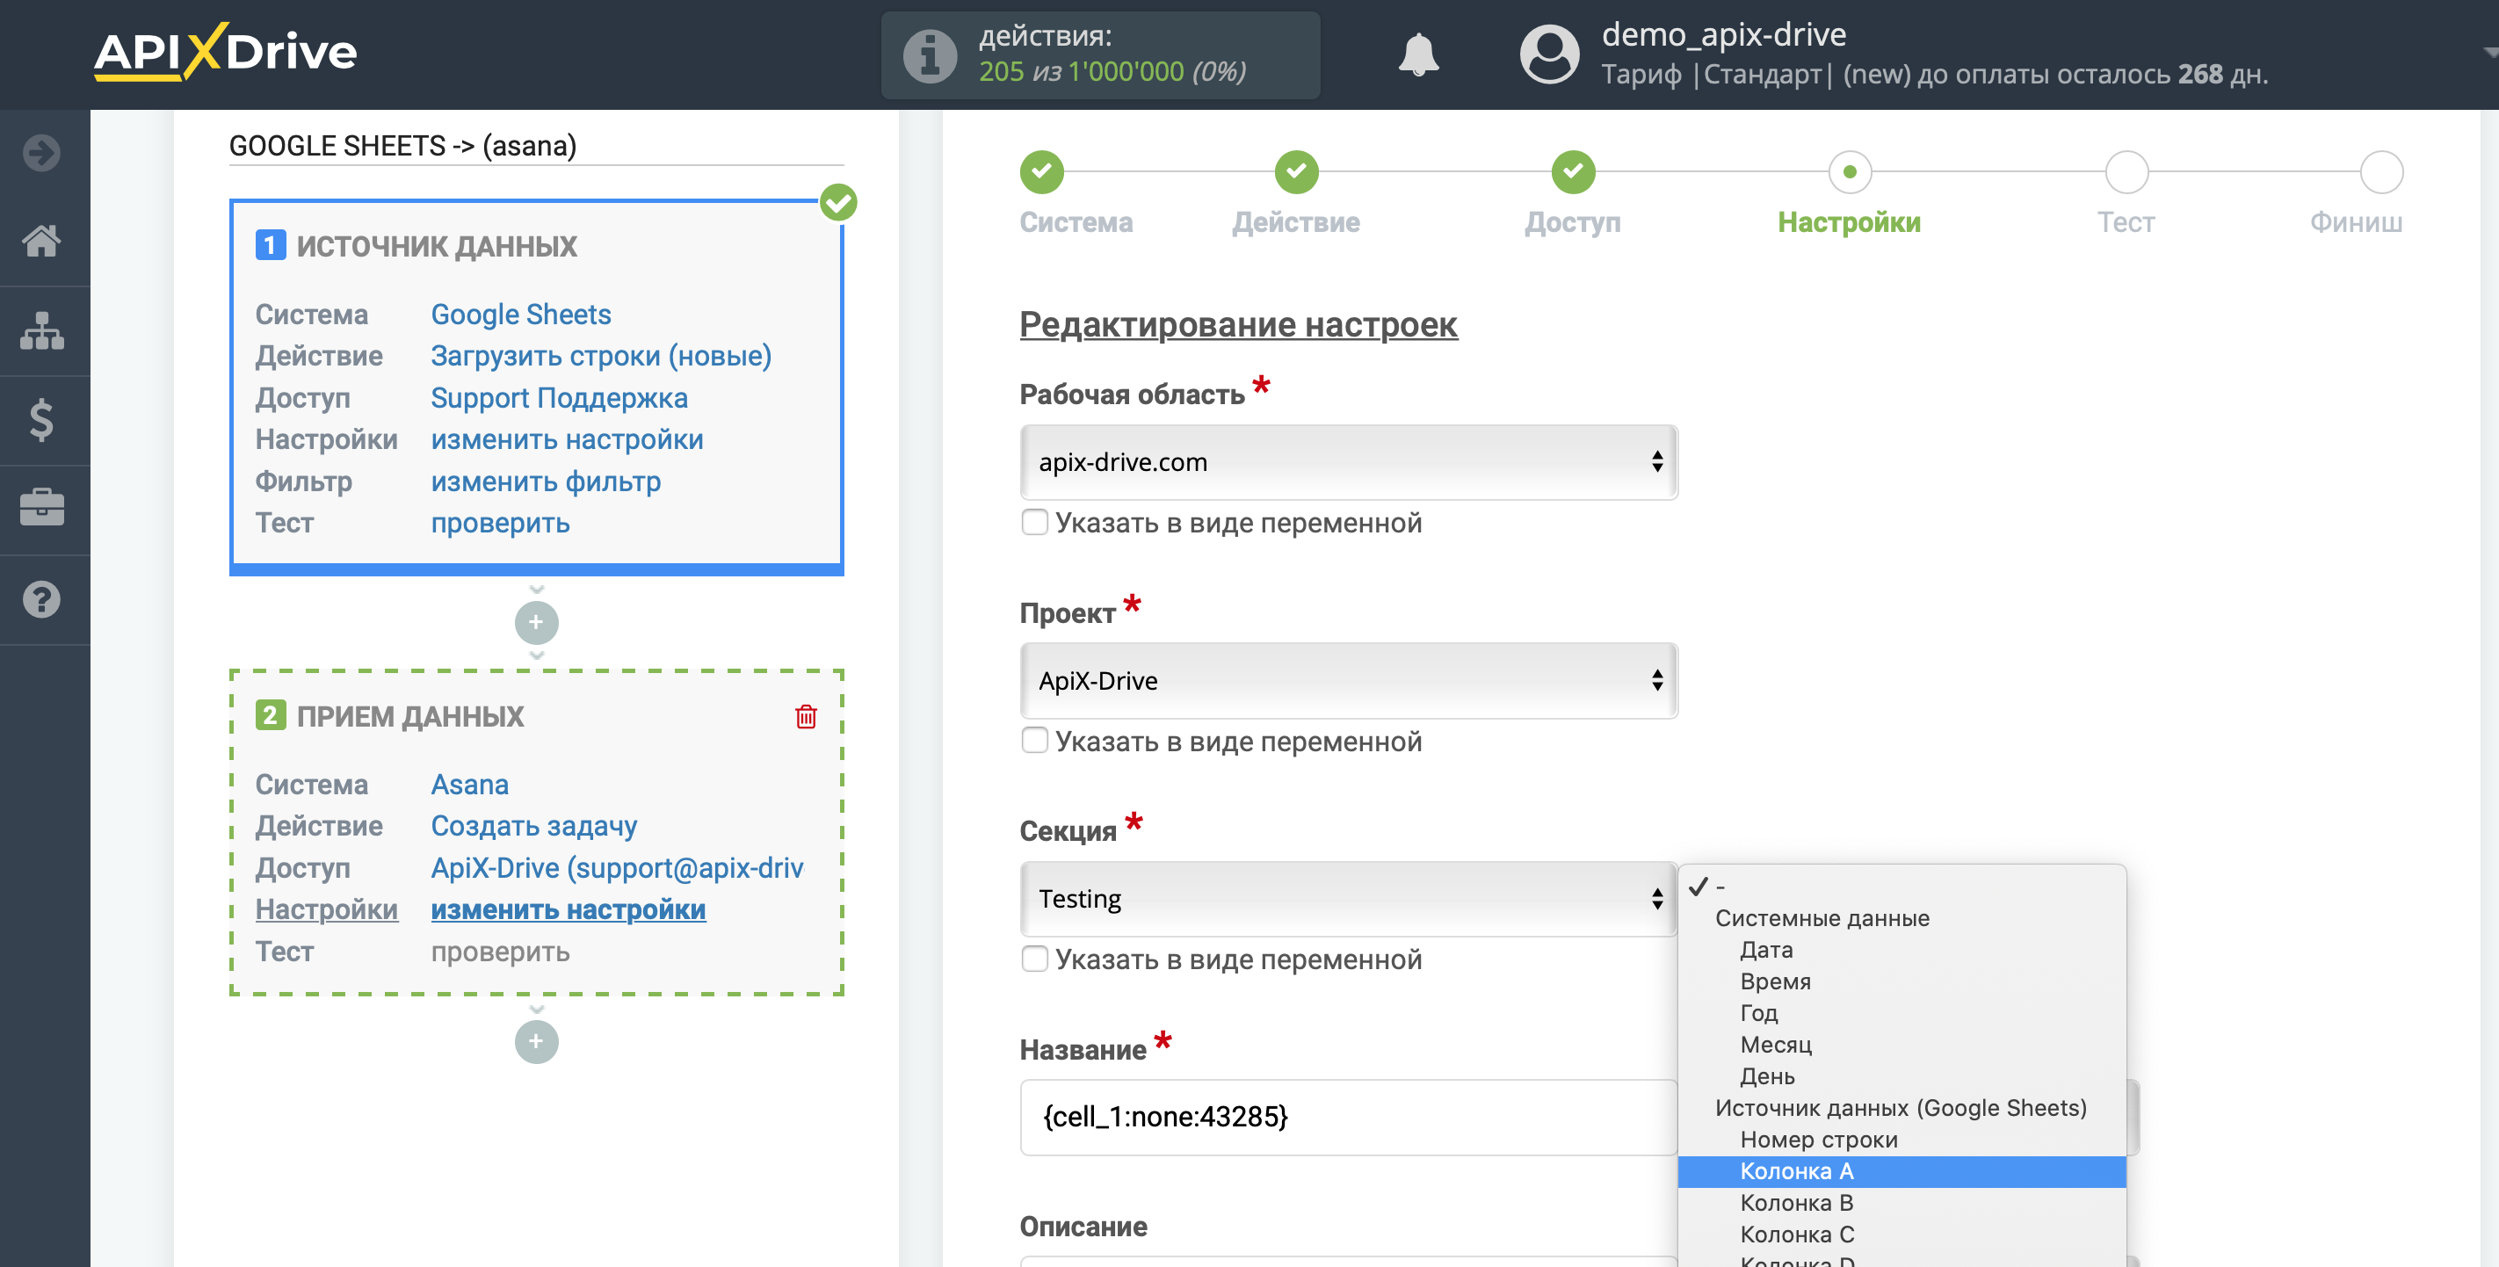The image size is (2499, 1267).
Task: Click the ApiX-Drive logo
Action: (x=225, y=52)
